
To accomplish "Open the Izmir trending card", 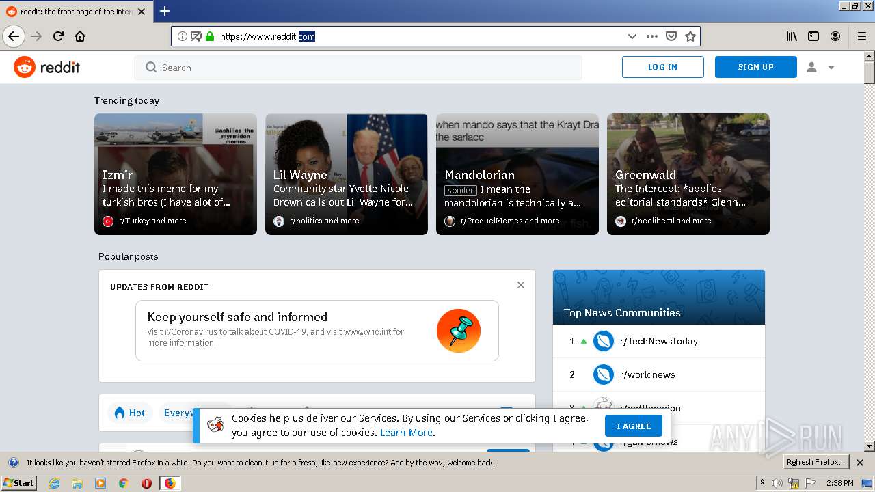I will [176, 174].
